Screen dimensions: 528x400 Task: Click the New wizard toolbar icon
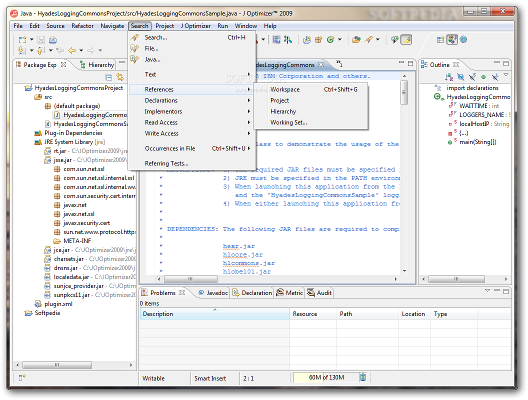coord(22,39)
